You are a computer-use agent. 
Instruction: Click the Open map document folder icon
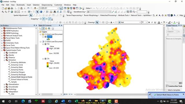[6, 8]
